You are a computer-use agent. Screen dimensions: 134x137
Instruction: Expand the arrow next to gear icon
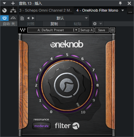click(101, 24)
